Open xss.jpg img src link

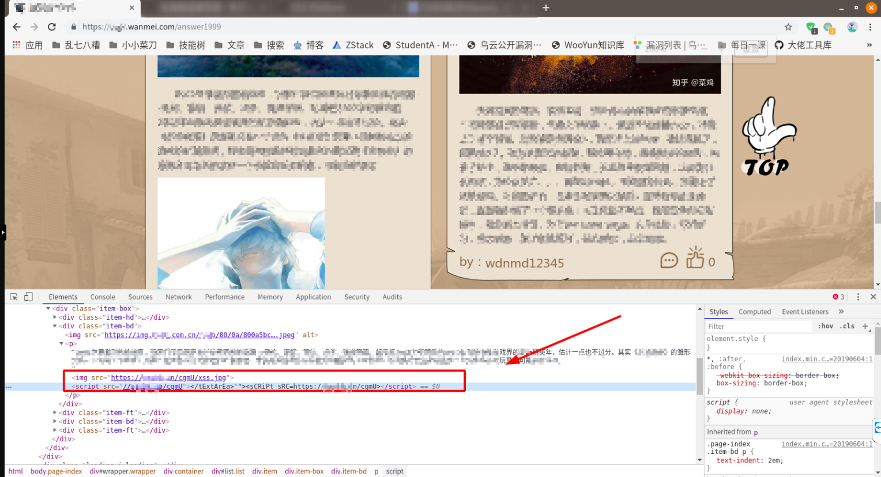pos(168,378)
